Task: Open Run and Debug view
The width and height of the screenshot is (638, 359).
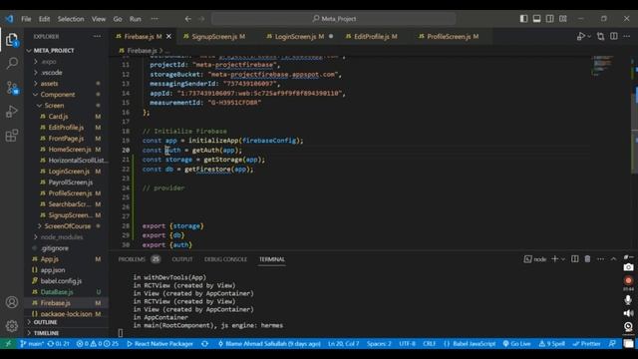Action: pos(12,111)
